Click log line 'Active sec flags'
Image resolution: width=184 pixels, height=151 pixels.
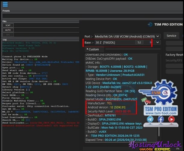(25, 79)
